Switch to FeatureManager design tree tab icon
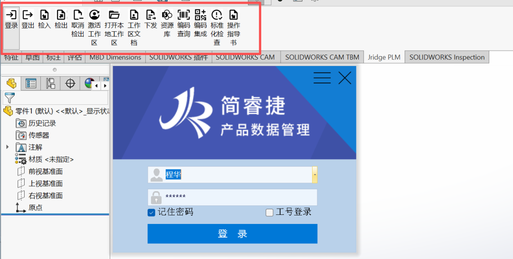Image resolution: width=513 pixels, height=259 pixels. point(11,83)
